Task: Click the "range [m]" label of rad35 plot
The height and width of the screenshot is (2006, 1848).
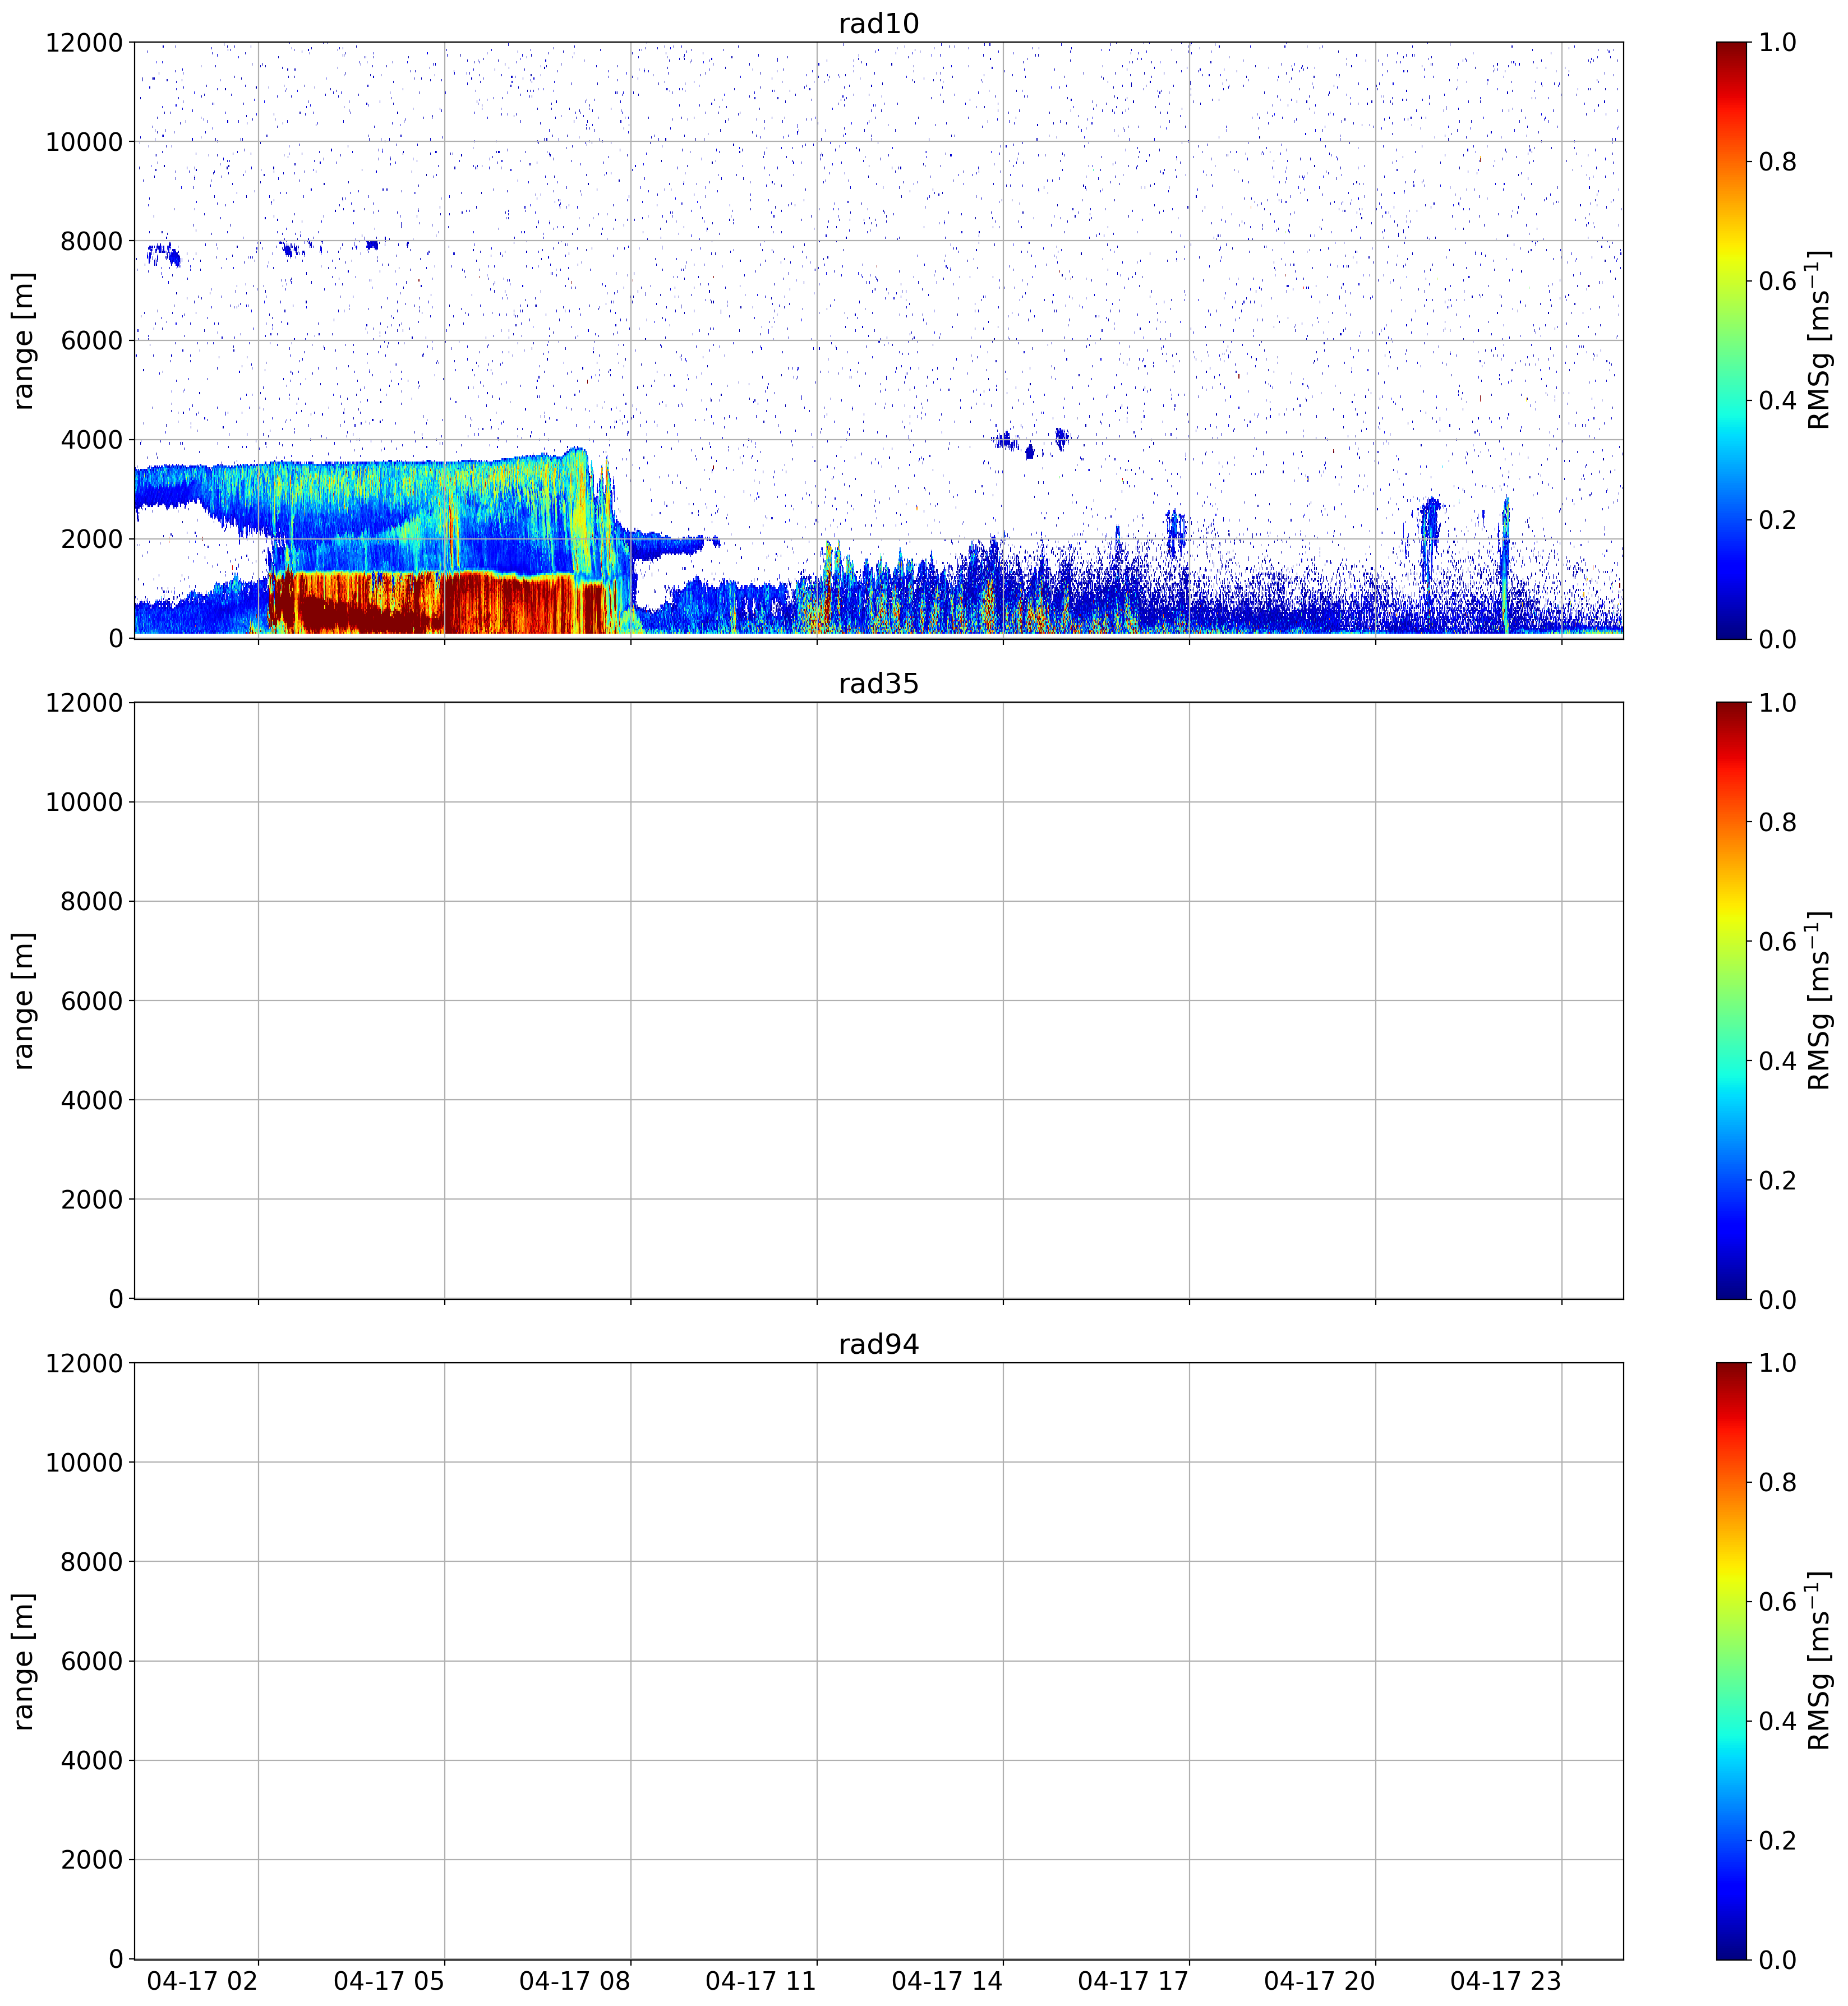Action: tap(24, 1000)
